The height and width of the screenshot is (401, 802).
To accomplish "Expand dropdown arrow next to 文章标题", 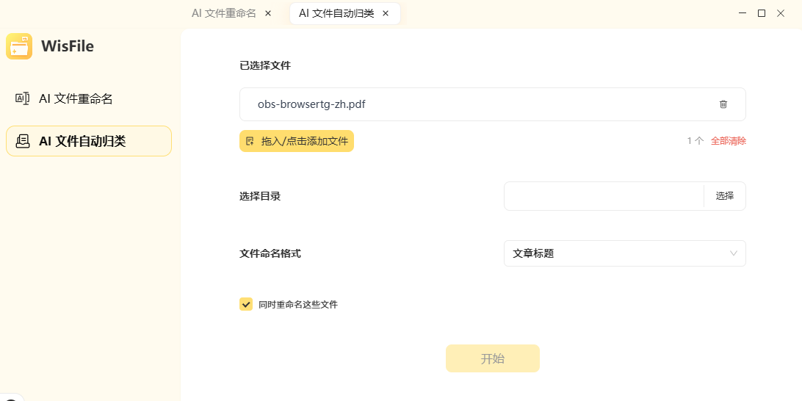I will pyautogui.click(x=733, y=253).
